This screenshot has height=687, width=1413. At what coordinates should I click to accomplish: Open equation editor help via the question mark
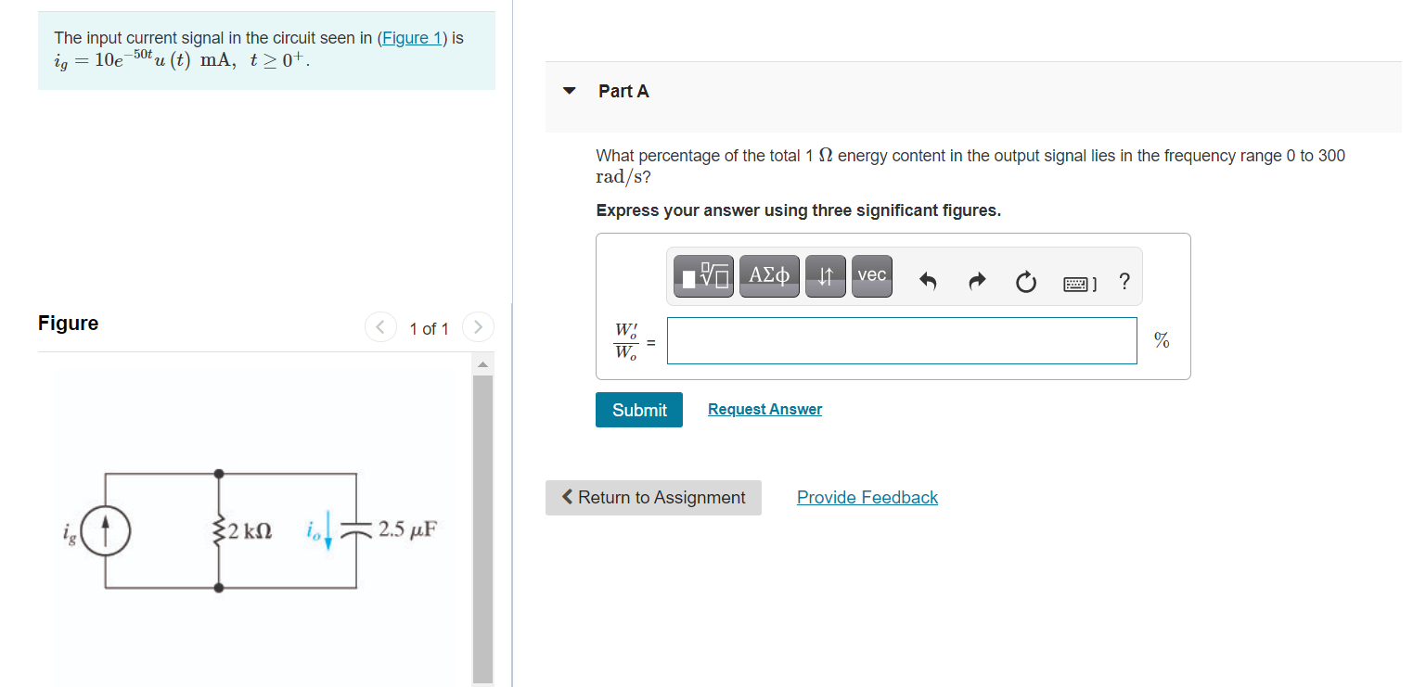click(1124, 281)
